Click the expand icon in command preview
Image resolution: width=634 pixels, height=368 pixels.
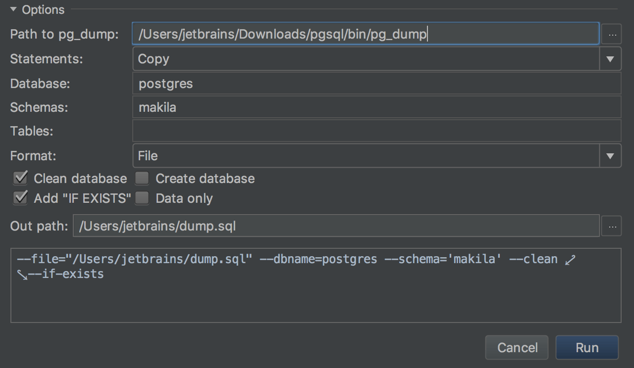(570, 260)
